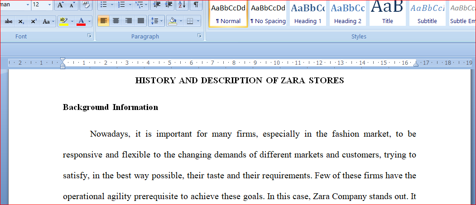This screenshot has height=205, width=476.
Task: Toggle superscript formatting
Action: point(34,21)
